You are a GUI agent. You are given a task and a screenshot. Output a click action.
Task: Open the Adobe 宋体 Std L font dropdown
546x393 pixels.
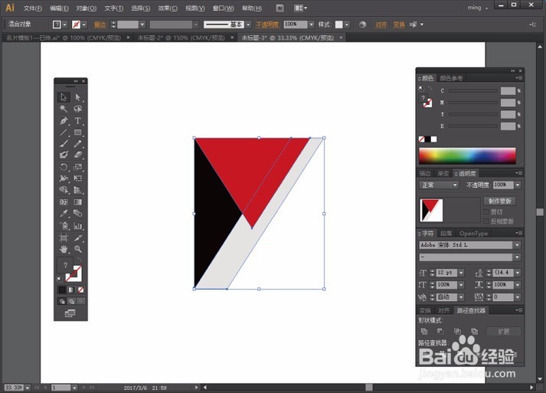click(x=517, y=245)
